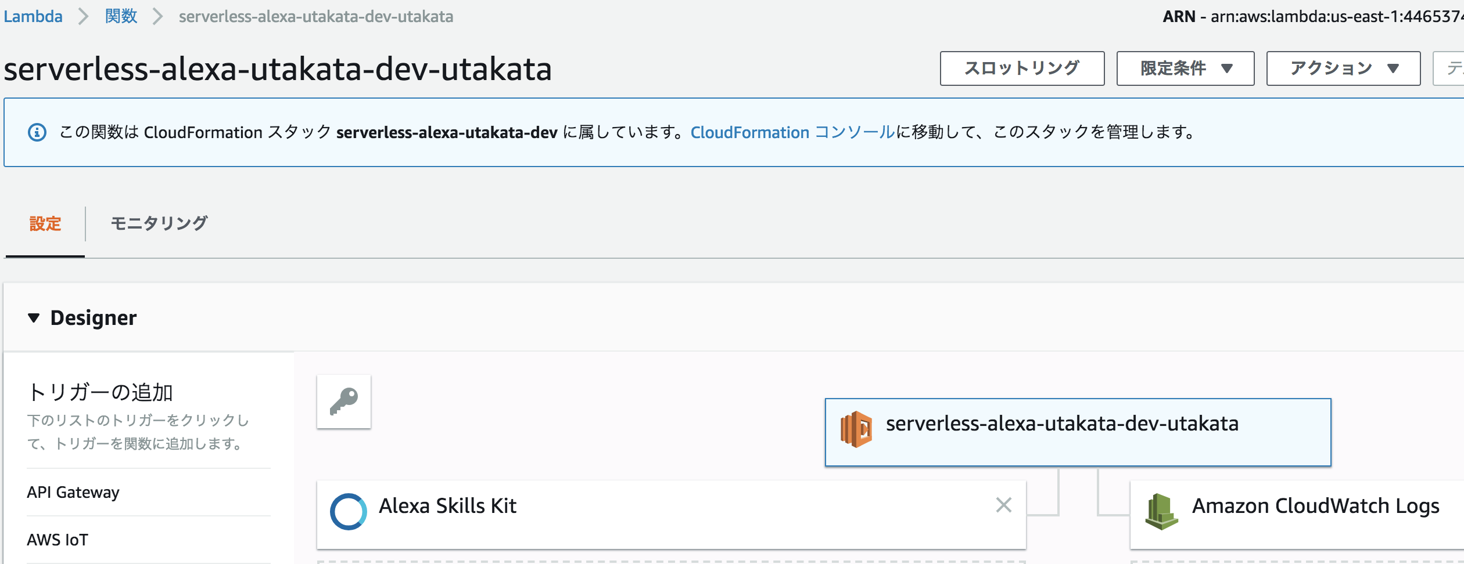Click the Lambda function orange icon
Screen dimensions: 1464x564
[x=856, y=429]
